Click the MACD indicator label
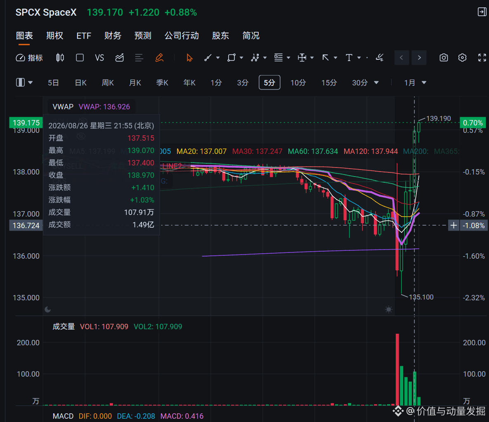The image size is (489, 422). coord(63,416)
